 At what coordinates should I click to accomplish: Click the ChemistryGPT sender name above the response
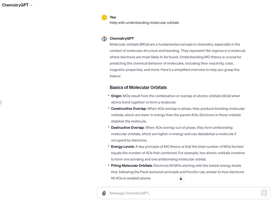tap(122, 38)
